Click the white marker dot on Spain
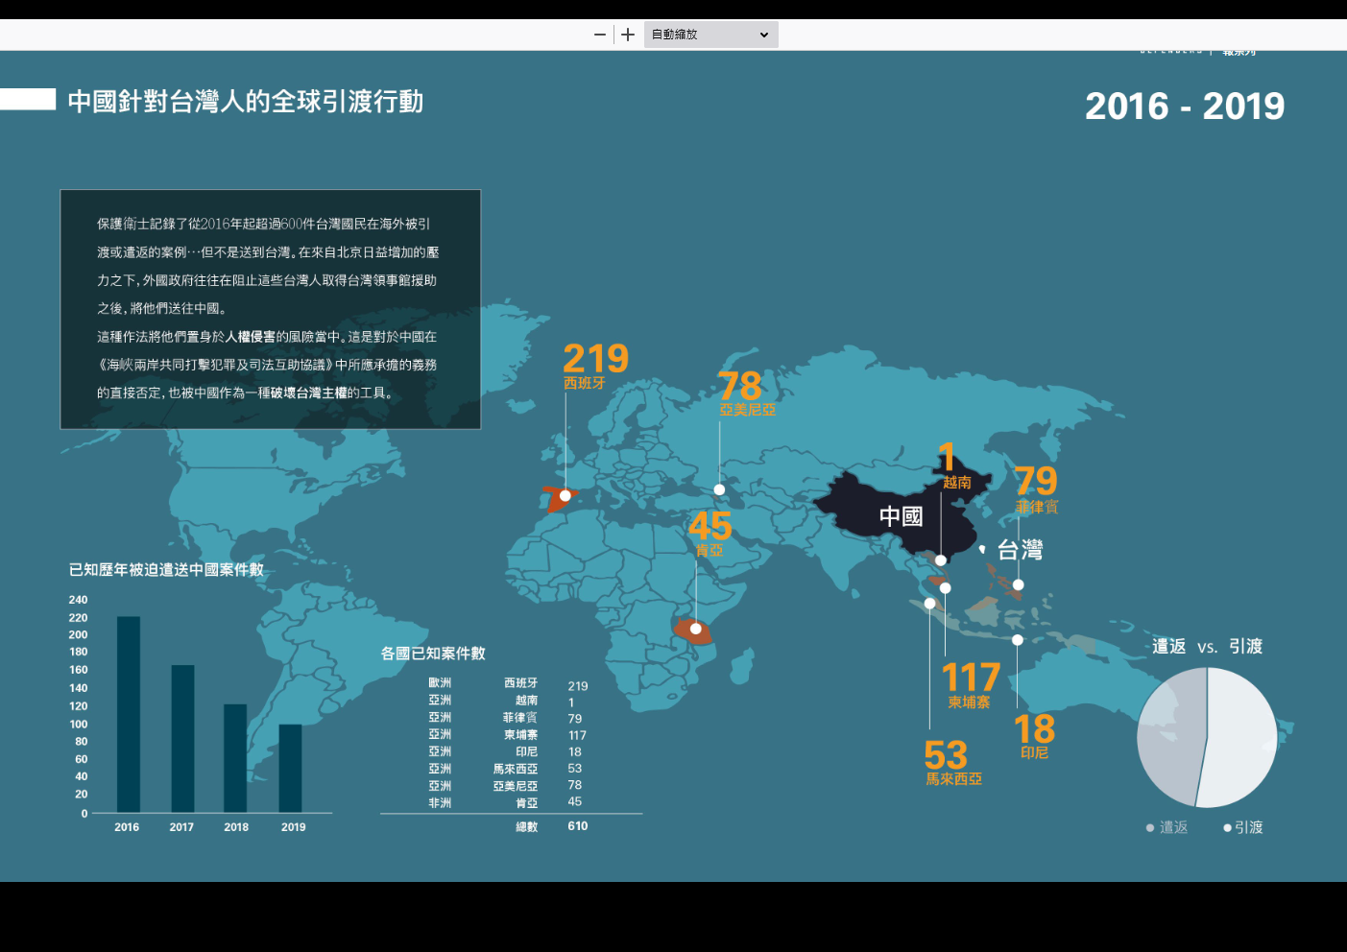 565,496
